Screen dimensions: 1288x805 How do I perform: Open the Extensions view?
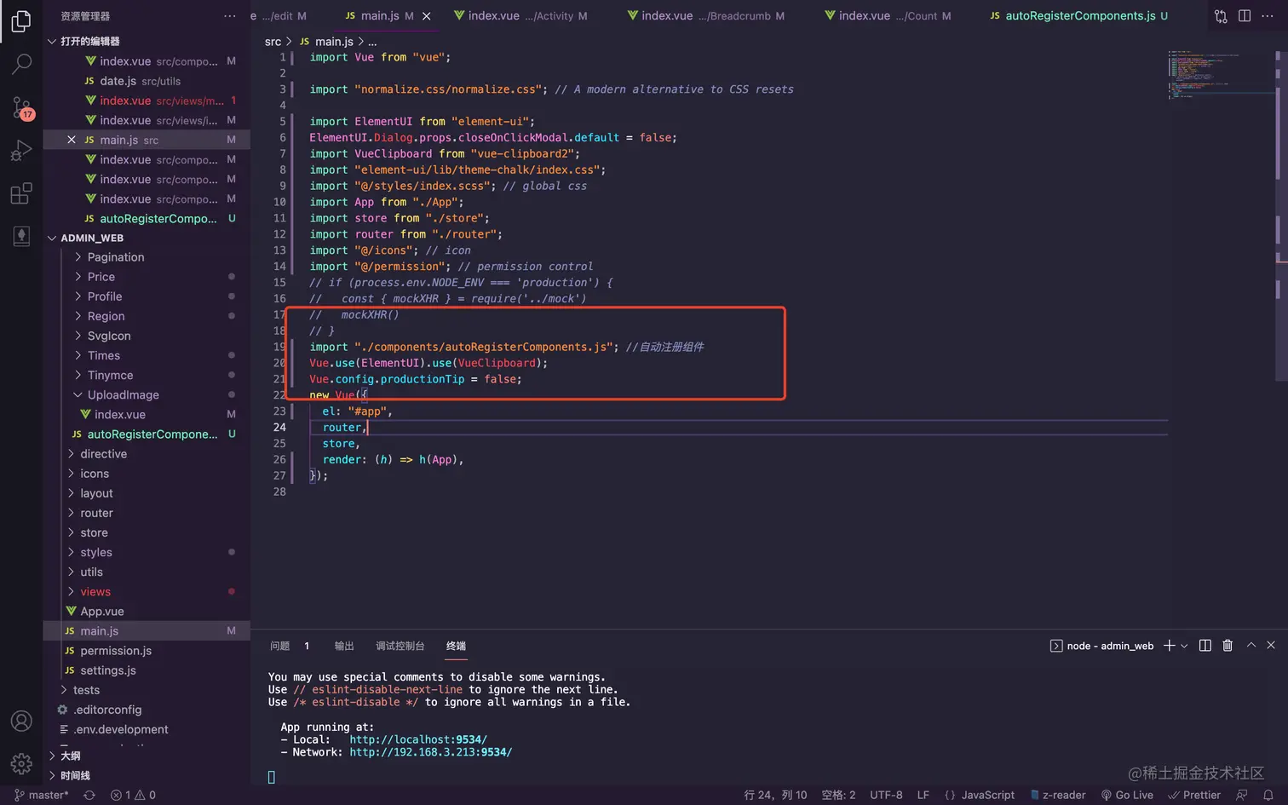click(21, 193)
